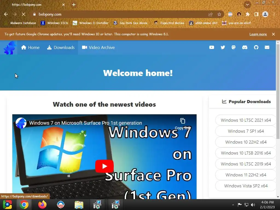Open the Video Archive nav item
This screenshot has height=210, width=280.
click(98, 48)
